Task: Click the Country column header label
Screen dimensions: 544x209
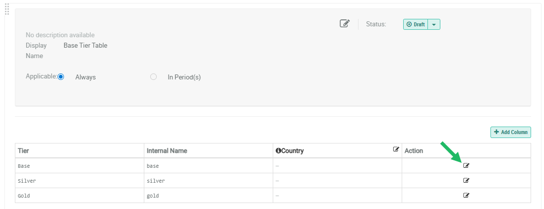Action: pyautogui.click(x=293, y=150)
